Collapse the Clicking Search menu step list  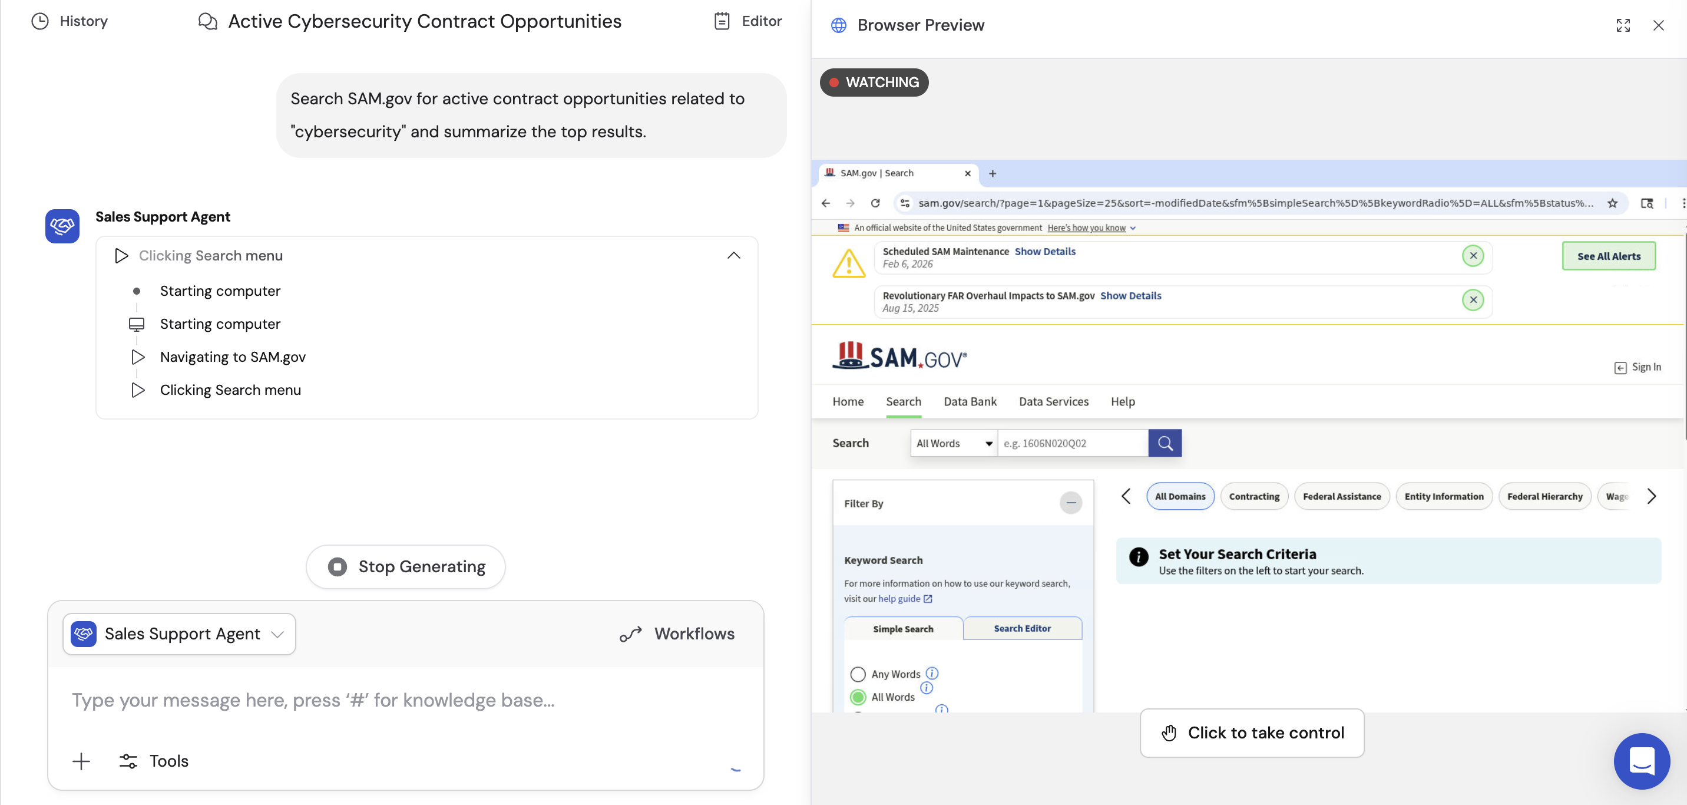point(733,255)
